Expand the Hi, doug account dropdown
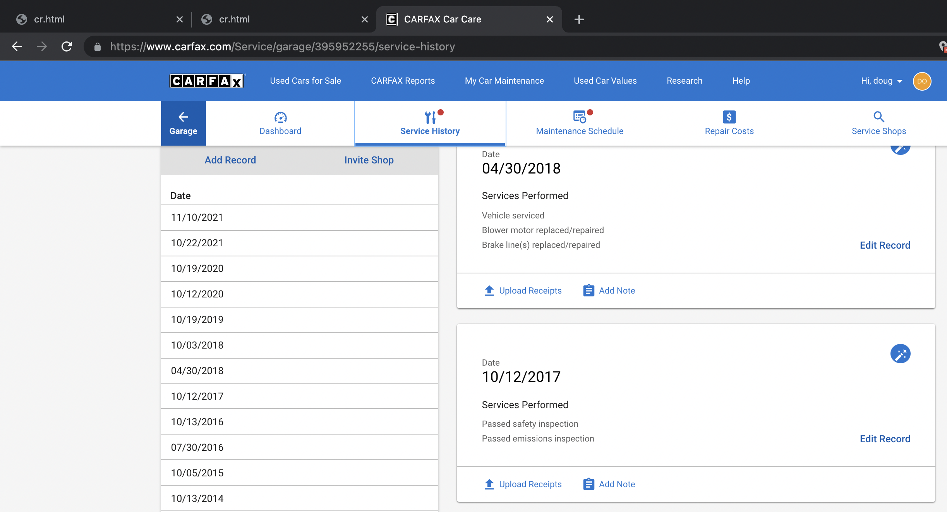 coord(882,81)
